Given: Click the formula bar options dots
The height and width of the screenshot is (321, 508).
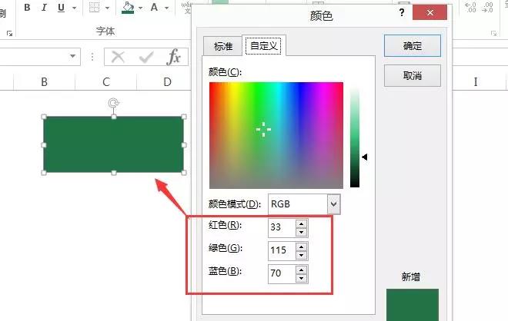Looking at the screenshot, I should [x=92, y=57].
